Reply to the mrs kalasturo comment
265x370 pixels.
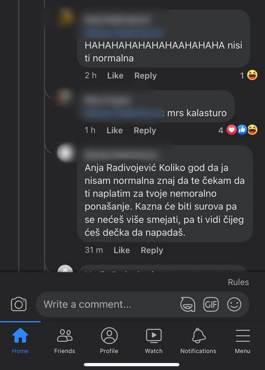[144, 130]
